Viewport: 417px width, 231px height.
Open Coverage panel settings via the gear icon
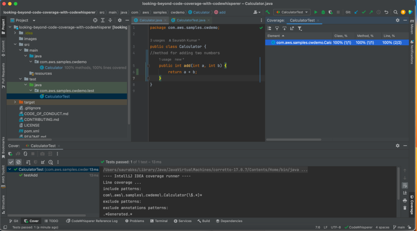(397, 20)
